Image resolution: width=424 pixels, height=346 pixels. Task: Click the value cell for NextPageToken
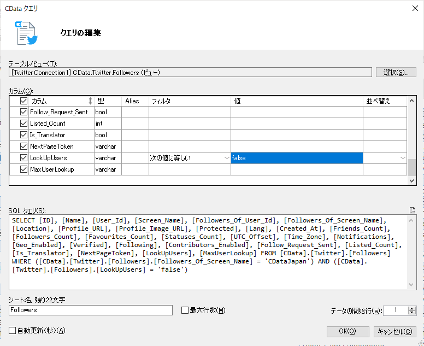pyautogui.click(x=297, y=146)
